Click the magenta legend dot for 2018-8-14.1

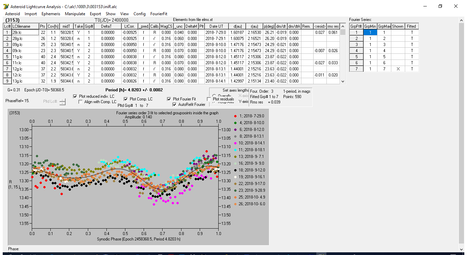[235, 143]
